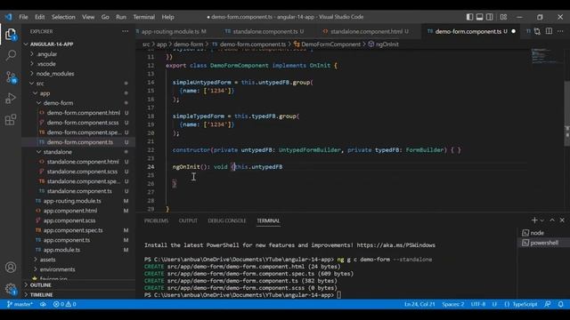The height and width of the screenshot is (320, 570).
Task: Open the File menu
Action: tap(23, 17)
